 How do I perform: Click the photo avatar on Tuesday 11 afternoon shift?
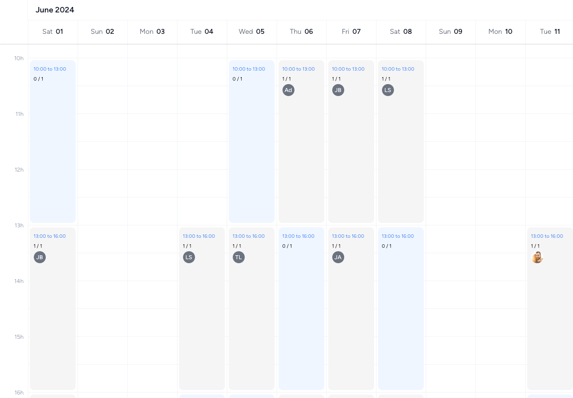pyautogui.click(x=537, y=257)
